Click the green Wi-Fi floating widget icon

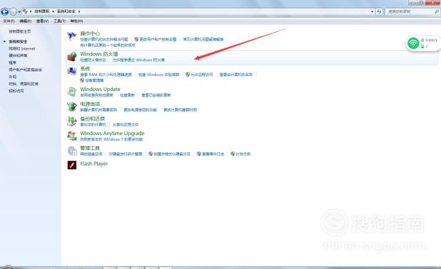click(x=413, y=43)
